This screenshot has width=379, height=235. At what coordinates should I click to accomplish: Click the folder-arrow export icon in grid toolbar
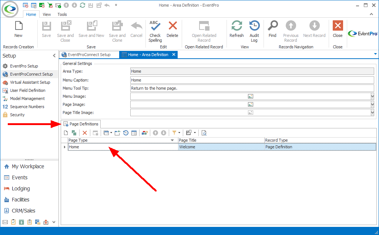117,133
